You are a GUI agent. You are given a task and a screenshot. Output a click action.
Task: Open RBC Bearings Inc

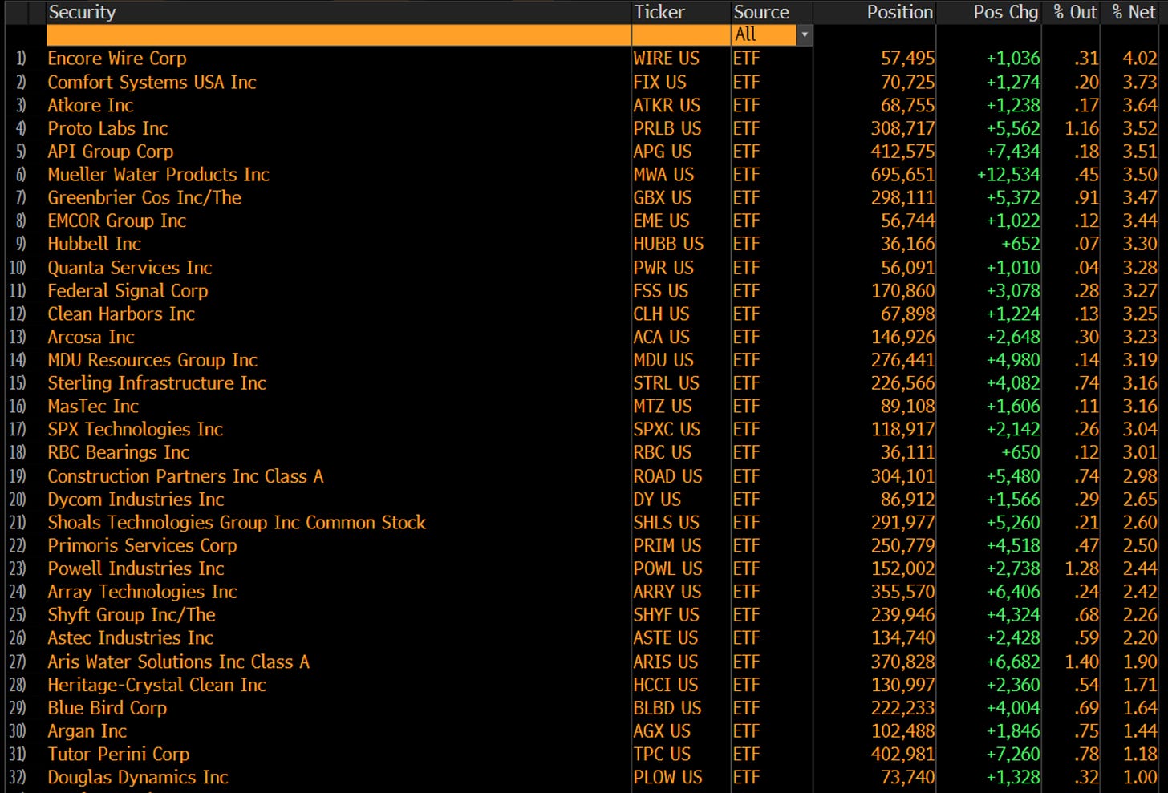tap(119, 453)
